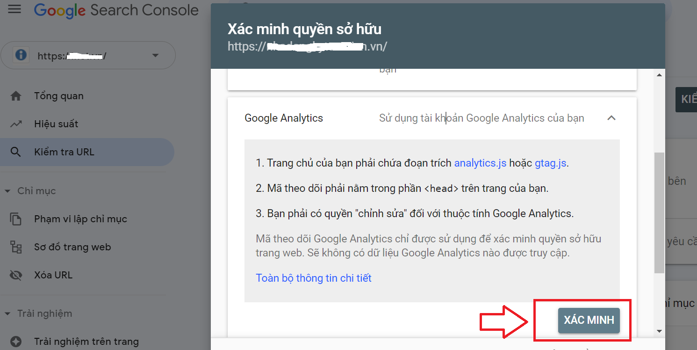Open Trải nghiệm trên trang report

(x=87, y=342)
